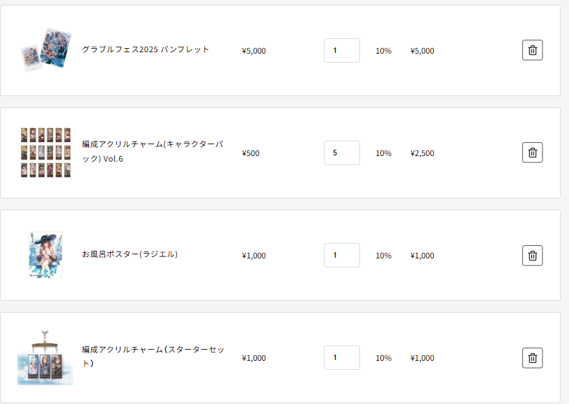Image resolution: width=569 pixels, height=404 pixels.
Task: Delete the スターターセット acrylic charm row
Action: tap(532, 357)
